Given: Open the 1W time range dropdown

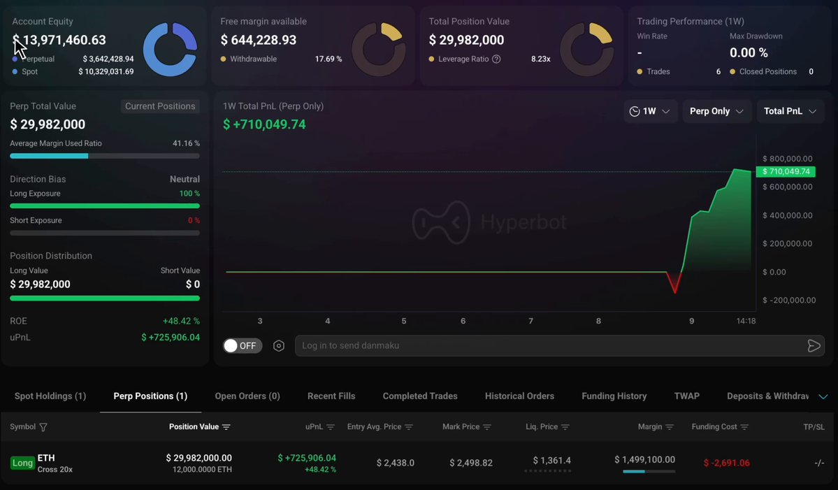Looking at the screenshot, I should click(650, 111).
